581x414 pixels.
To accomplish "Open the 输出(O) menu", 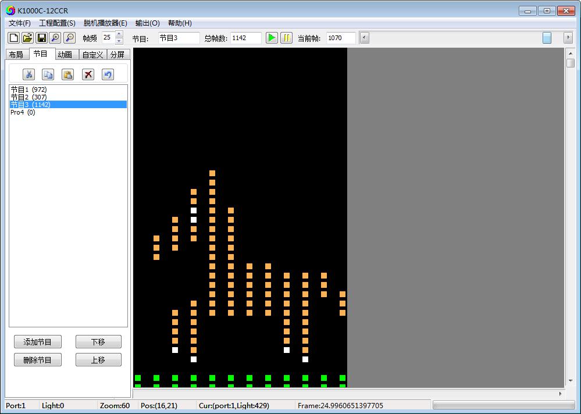I will pos(148,23).
